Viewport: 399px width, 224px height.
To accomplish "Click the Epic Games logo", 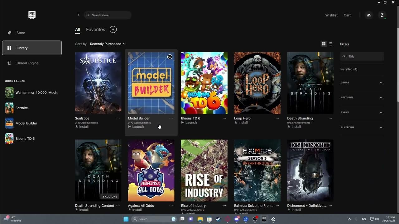I will pos(32,15).
